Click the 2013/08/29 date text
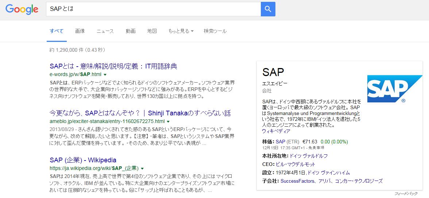This screenshot has height=198, width=429. point(62,129)
